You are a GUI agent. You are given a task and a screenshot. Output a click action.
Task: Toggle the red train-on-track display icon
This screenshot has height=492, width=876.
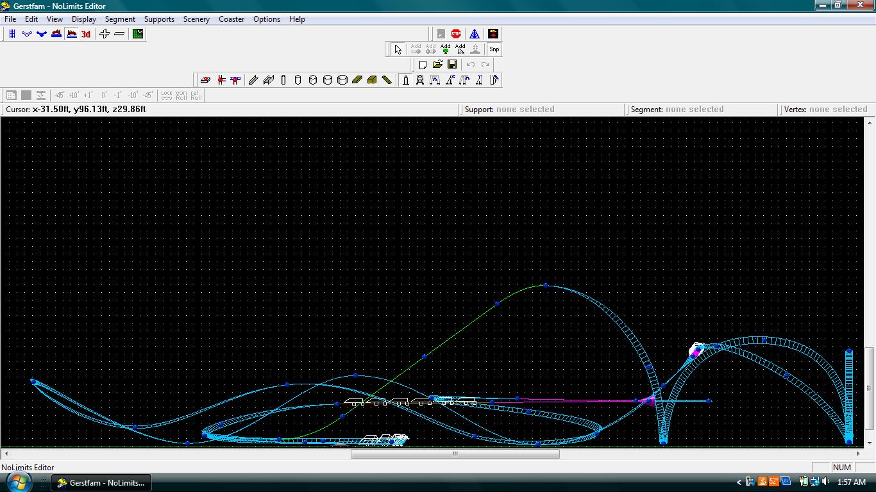point(56,34)
